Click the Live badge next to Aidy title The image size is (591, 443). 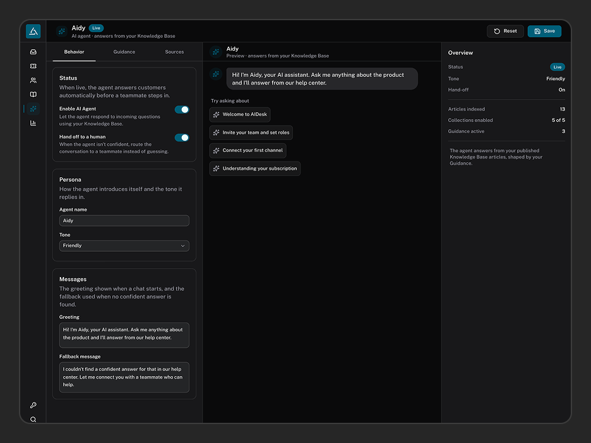tap(96, 28)
